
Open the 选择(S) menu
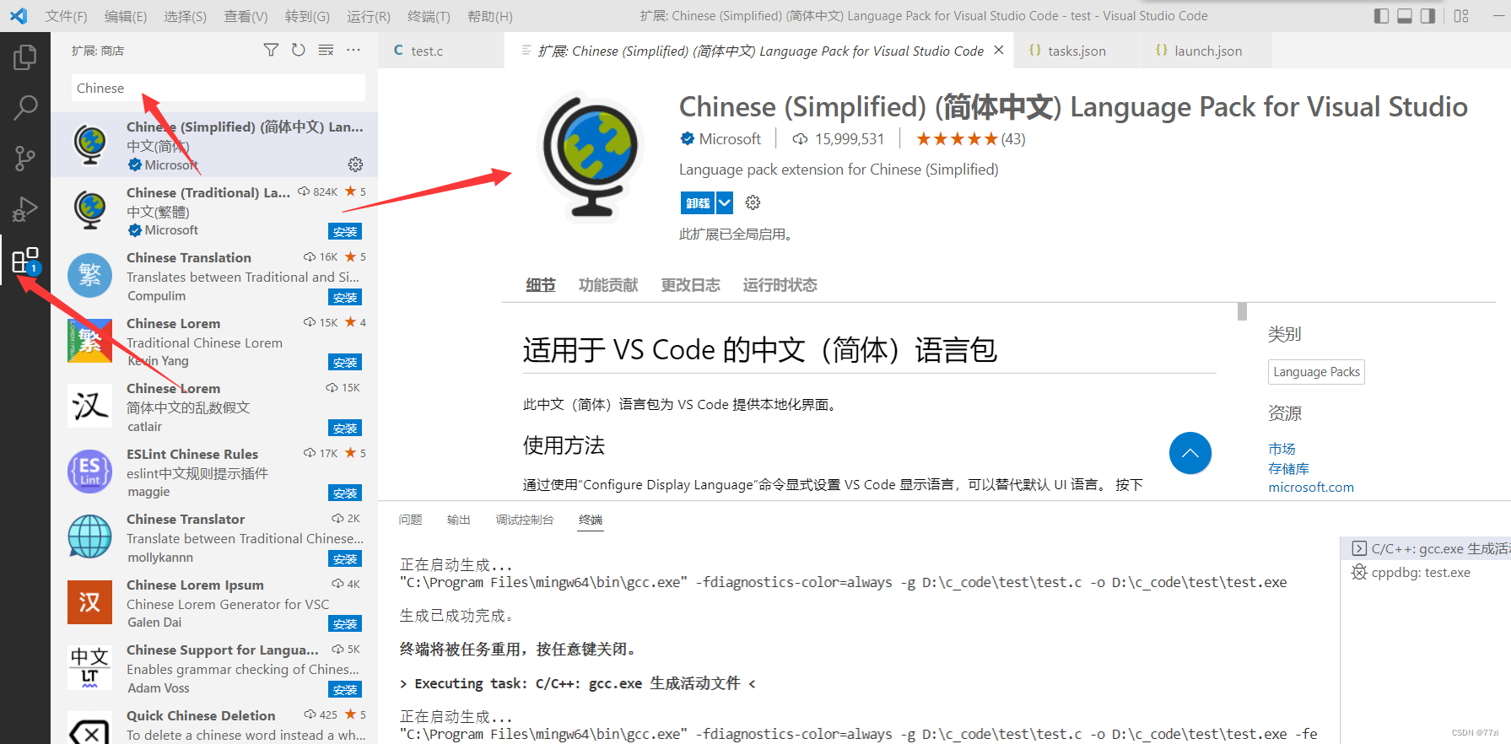coord(185,16)
